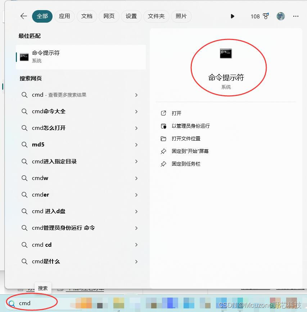Click 命令提示符 title in preview pane
Viewport: 307px width, 312px height.
(x=226, y=78)
